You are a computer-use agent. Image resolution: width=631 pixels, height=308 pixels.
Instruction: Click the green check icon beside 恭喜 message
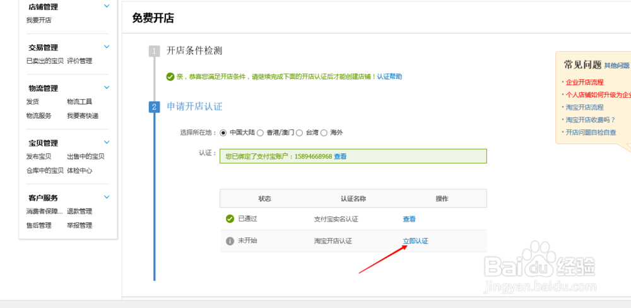170,76
